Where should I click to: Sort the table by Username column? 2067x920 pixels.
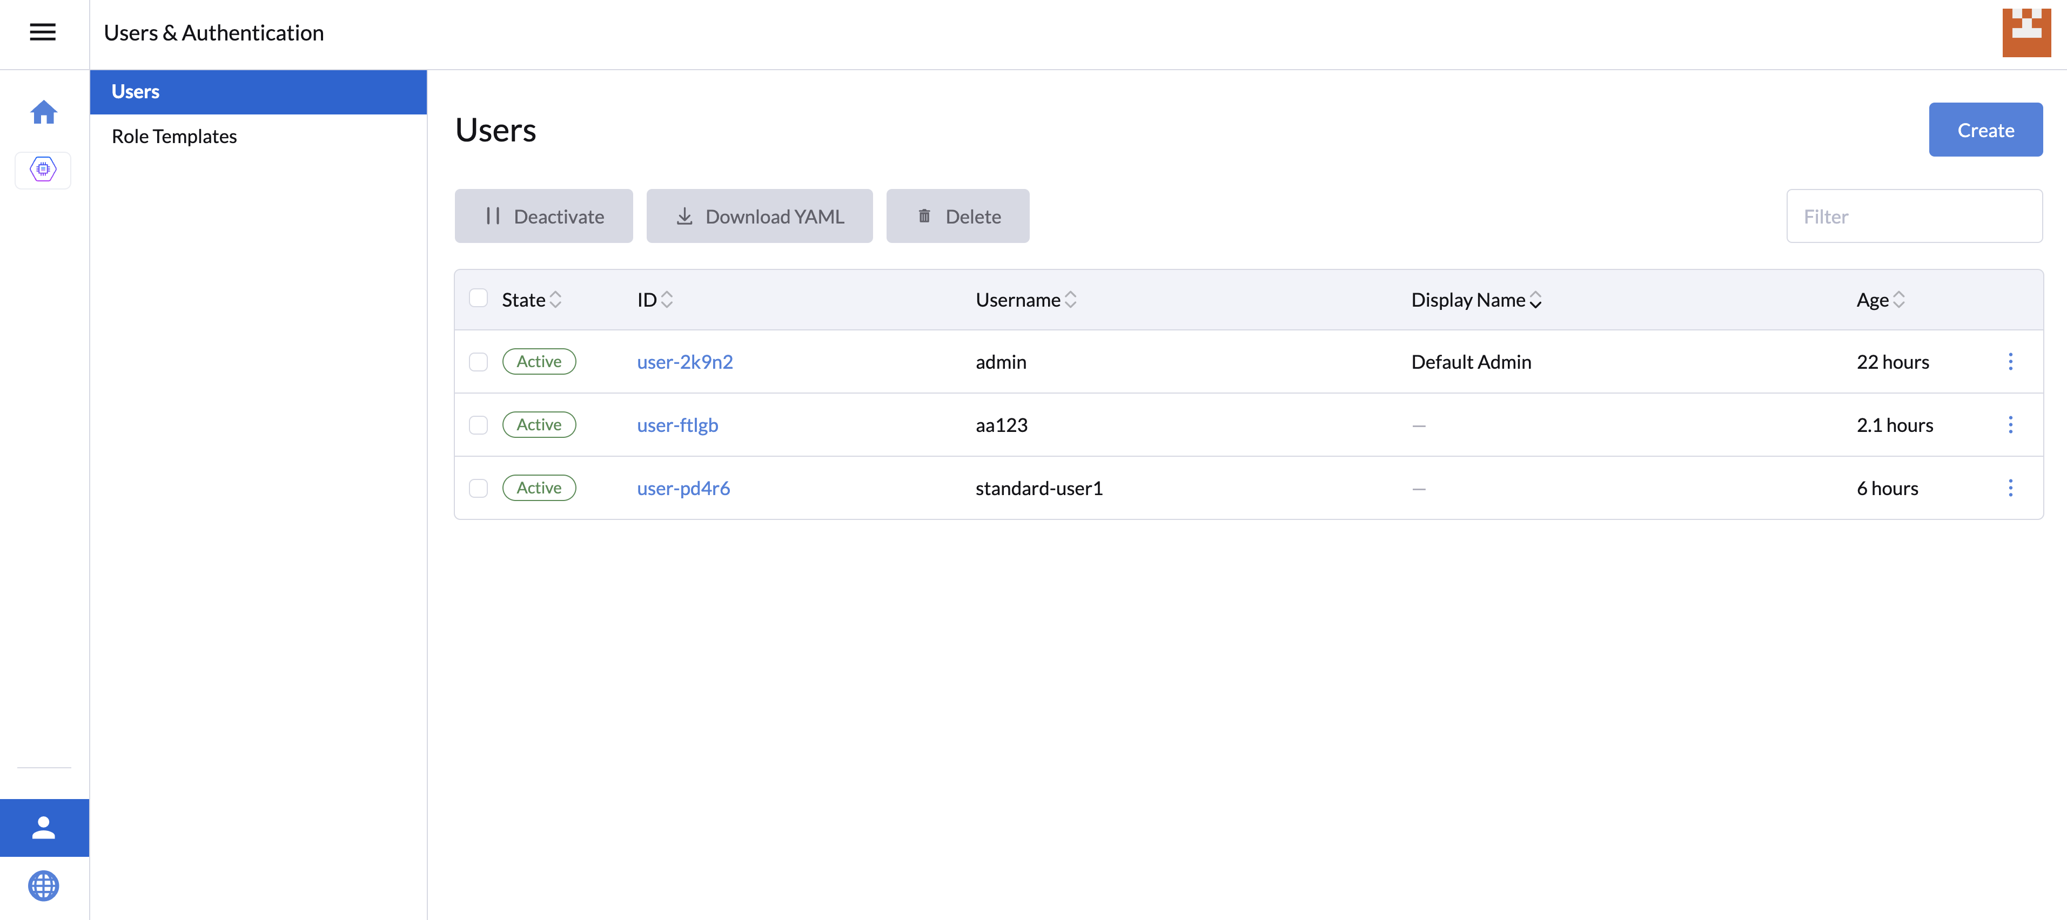pyautogui.click(x=1025, y=300)
